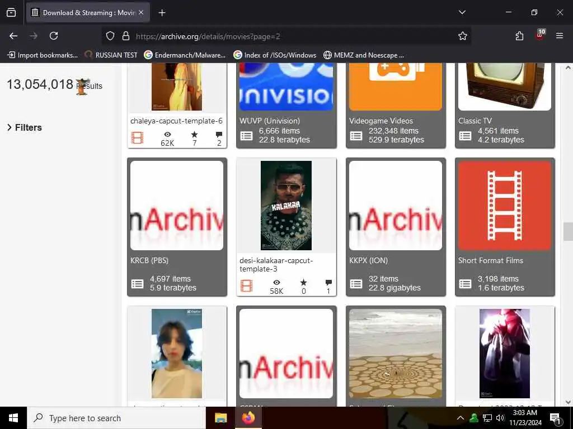Screen dimensions: 573x429
Task: Click the '13,054,018' results count
Action: pyautogui.click(x=40, y=84)
